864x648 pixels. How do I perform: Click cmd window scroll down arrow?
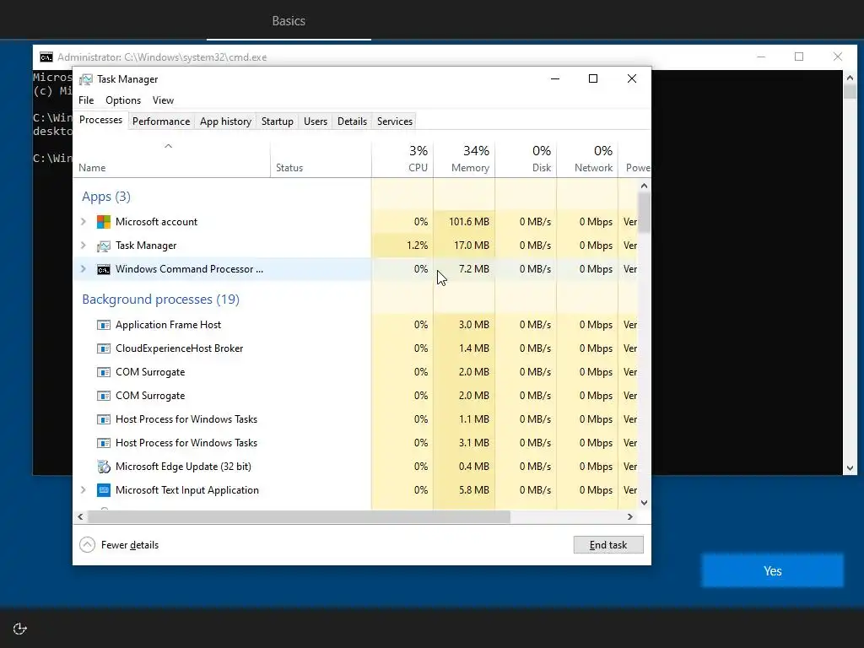pos(850,468)
